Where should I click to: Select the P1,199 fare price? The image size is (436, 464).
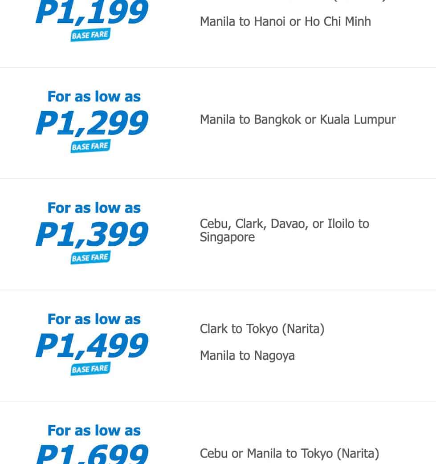click(x=92, y=12)
